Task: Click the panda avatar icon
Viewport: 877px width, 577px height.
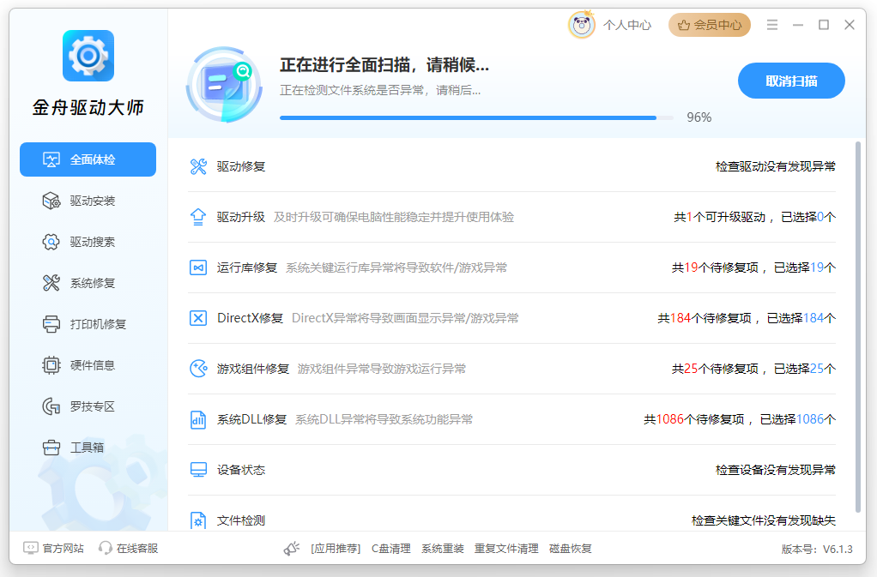Action: (582, 25)
